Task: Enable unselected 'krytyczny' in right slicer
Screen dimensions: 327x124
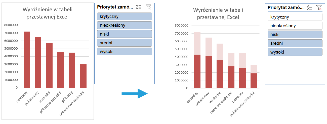Action: 295,17
